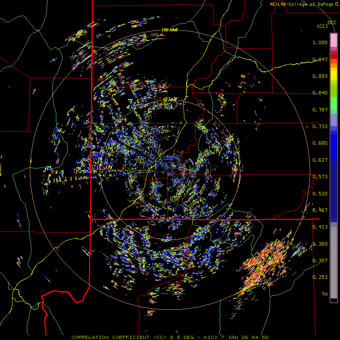Select the 1.000 value on the scale
The width and height of the screenshot is (340, 340).
pyautogui.click(x=320, y=42)
